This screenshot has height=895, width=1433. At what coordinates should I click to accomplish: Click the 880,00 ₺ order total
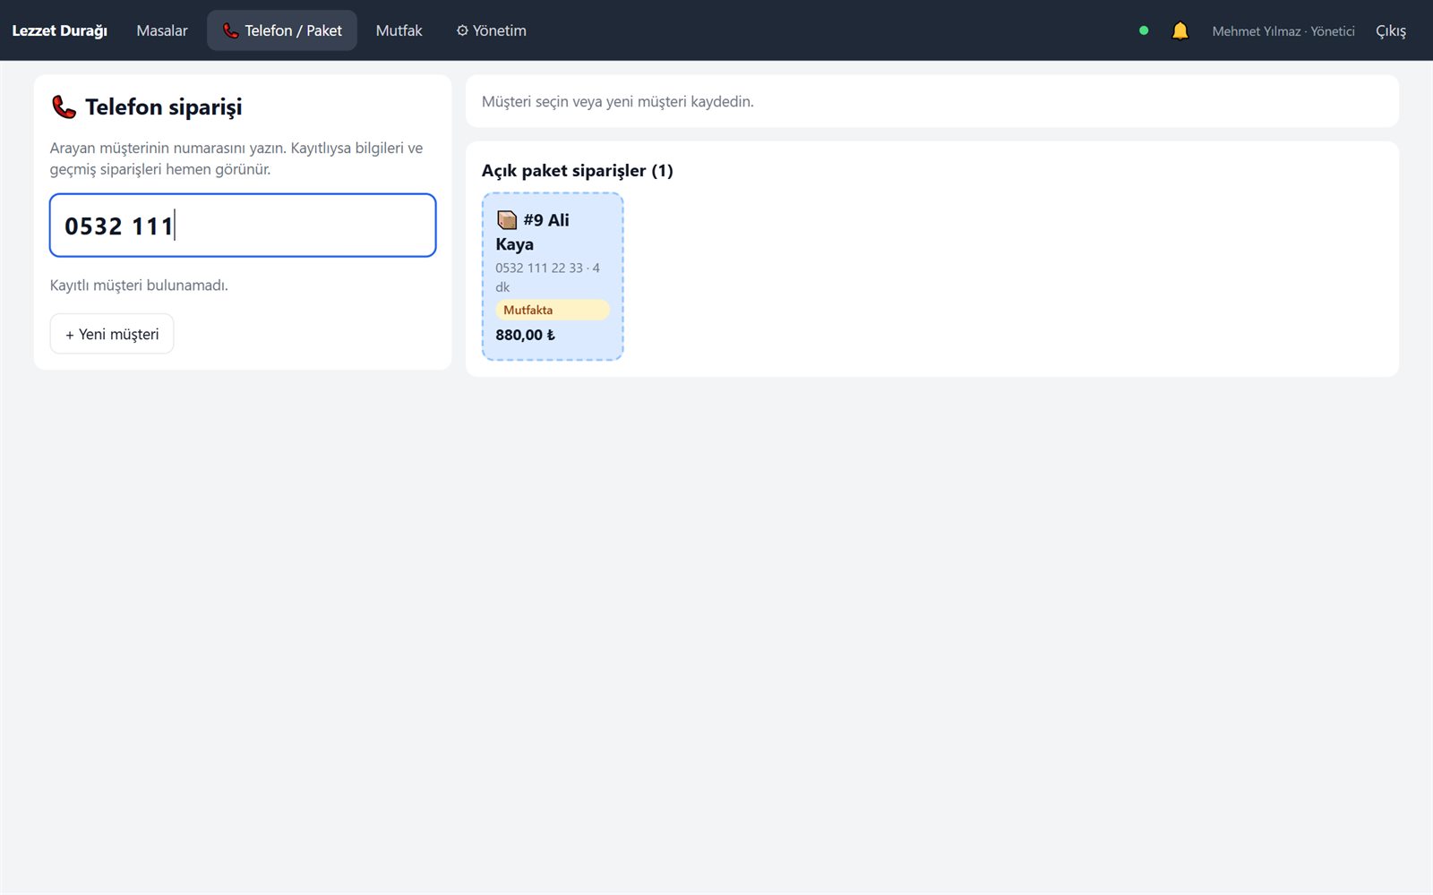coord(526,335)
